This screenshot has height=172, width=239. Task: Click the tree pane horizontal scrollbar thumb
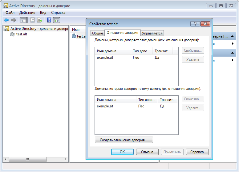28,159
